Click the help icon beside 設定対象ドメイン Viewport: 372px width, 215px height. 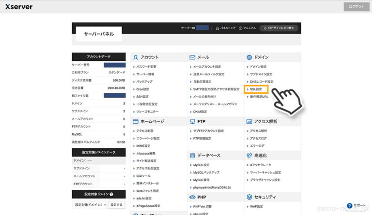[111, 194]
